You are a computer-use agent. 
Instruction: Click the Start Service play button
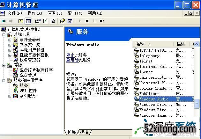click(80, 21)
